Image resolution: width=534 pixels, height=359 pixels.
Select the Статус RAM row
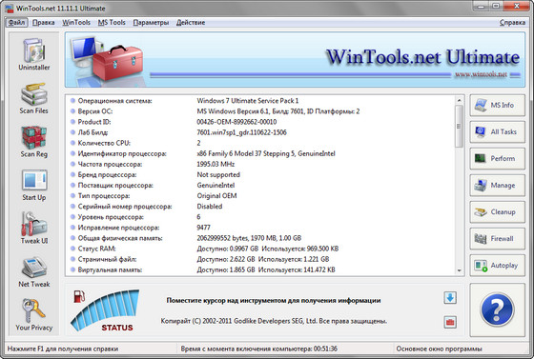tap(261, 249)
